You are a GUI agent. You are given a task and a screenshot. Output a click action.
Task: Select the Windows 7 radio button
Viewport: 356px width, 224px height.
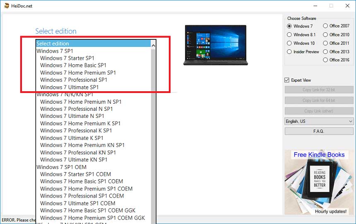(x=289, y=26)
